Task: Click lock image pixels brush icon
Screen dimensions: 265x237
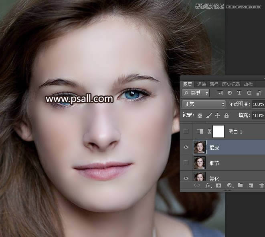Action: [x=208, y=116]
